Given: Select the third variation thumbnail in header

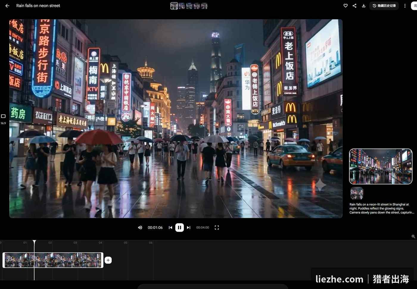Looking at the screenshot, I should click(189, 6).
